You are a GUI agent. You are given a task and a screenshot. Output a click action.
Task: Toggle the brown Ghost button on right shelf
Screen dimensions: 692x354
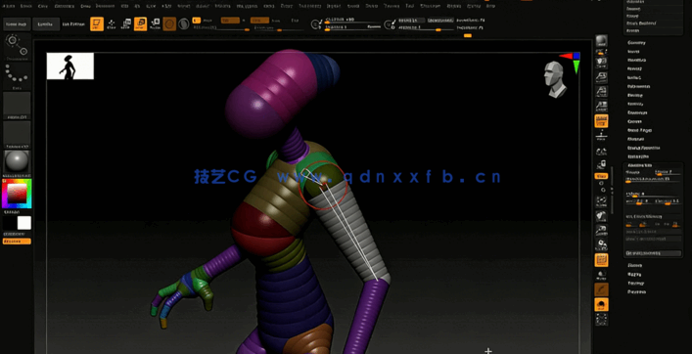point(601,289)
